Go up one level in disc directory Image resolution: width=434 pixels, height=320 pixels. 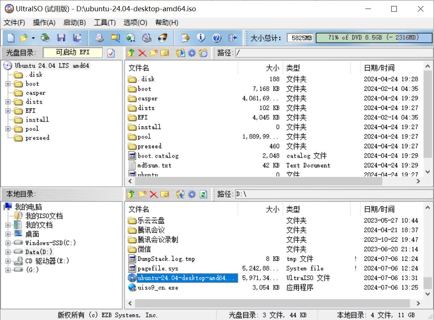coord(131,53)
